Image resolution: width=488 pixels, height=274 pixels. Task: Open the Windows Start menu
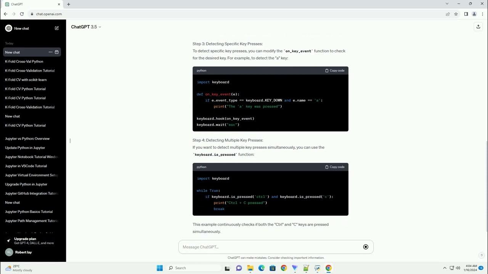pos(160,268)
